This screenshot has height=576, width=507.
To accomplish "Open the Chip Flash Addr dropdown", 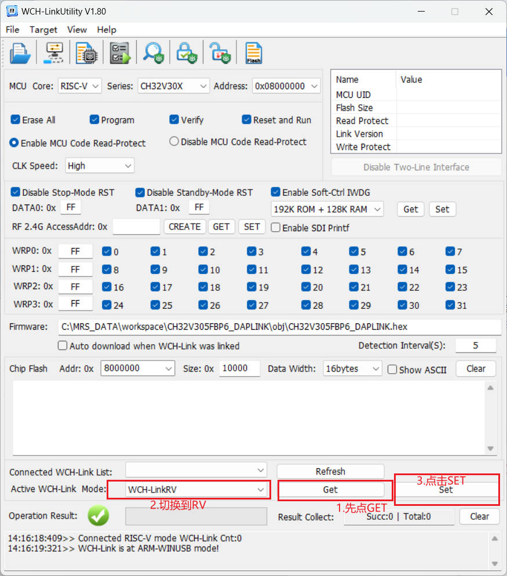I will point(137,369).
